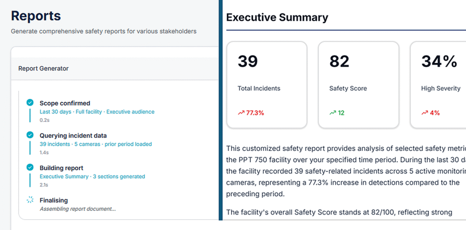Click the Reports page title
The height and width of the screenshot is (230, 466).
(x=36, y=16)
